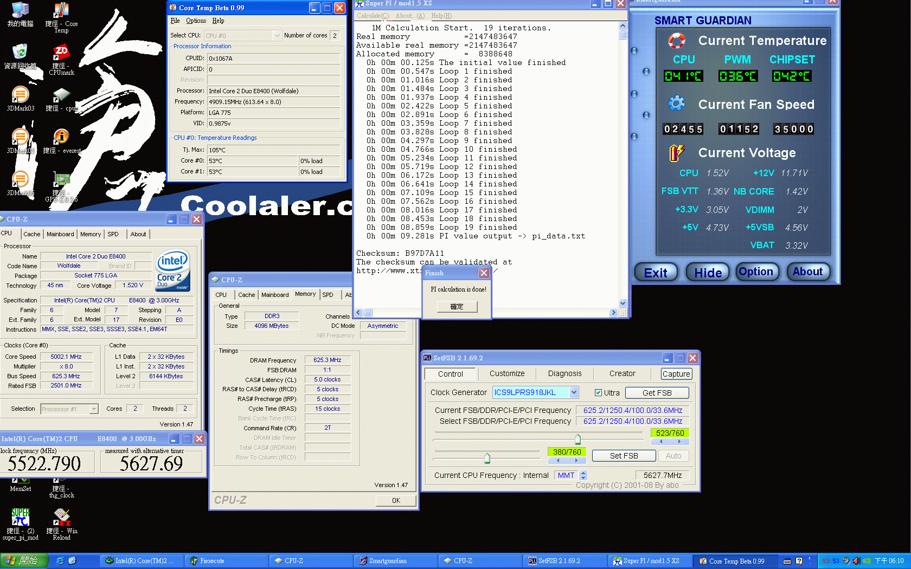Open the Customize tab in SetFSB
Viewport: 911px width, 569px height.
pyautogui.click(x=507, y=373)
